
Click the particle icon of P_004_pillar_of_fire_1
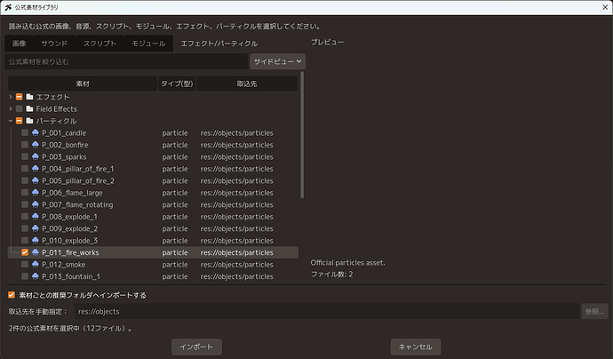click(36, 169)
